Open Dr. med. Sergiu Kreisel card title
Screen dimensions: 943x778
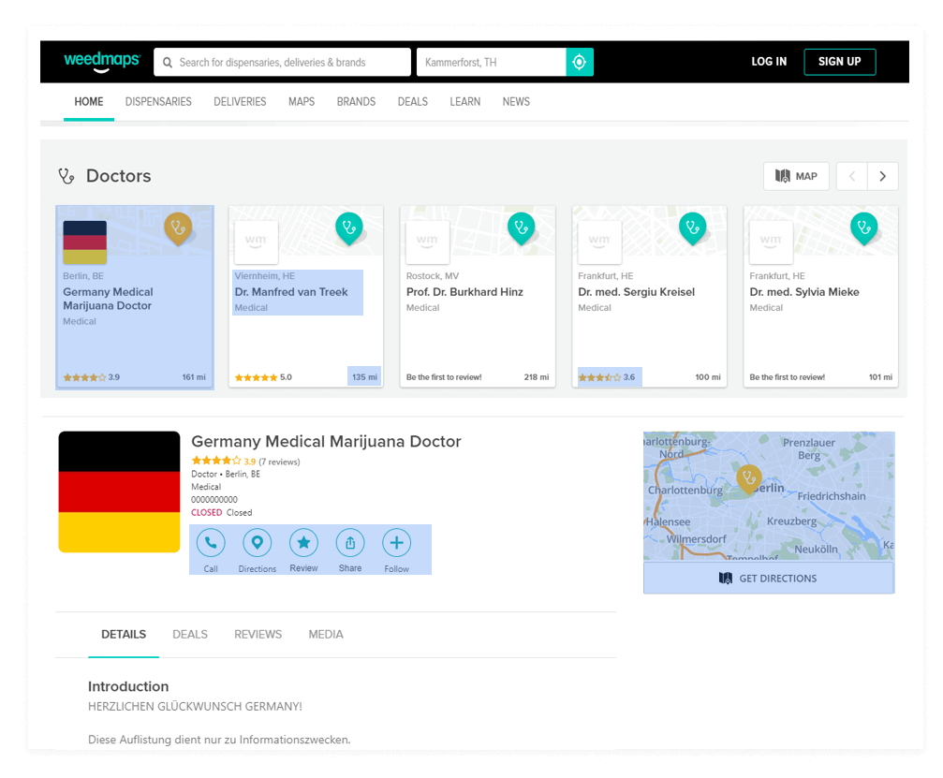pyautogui.click(x=636, y=291)
